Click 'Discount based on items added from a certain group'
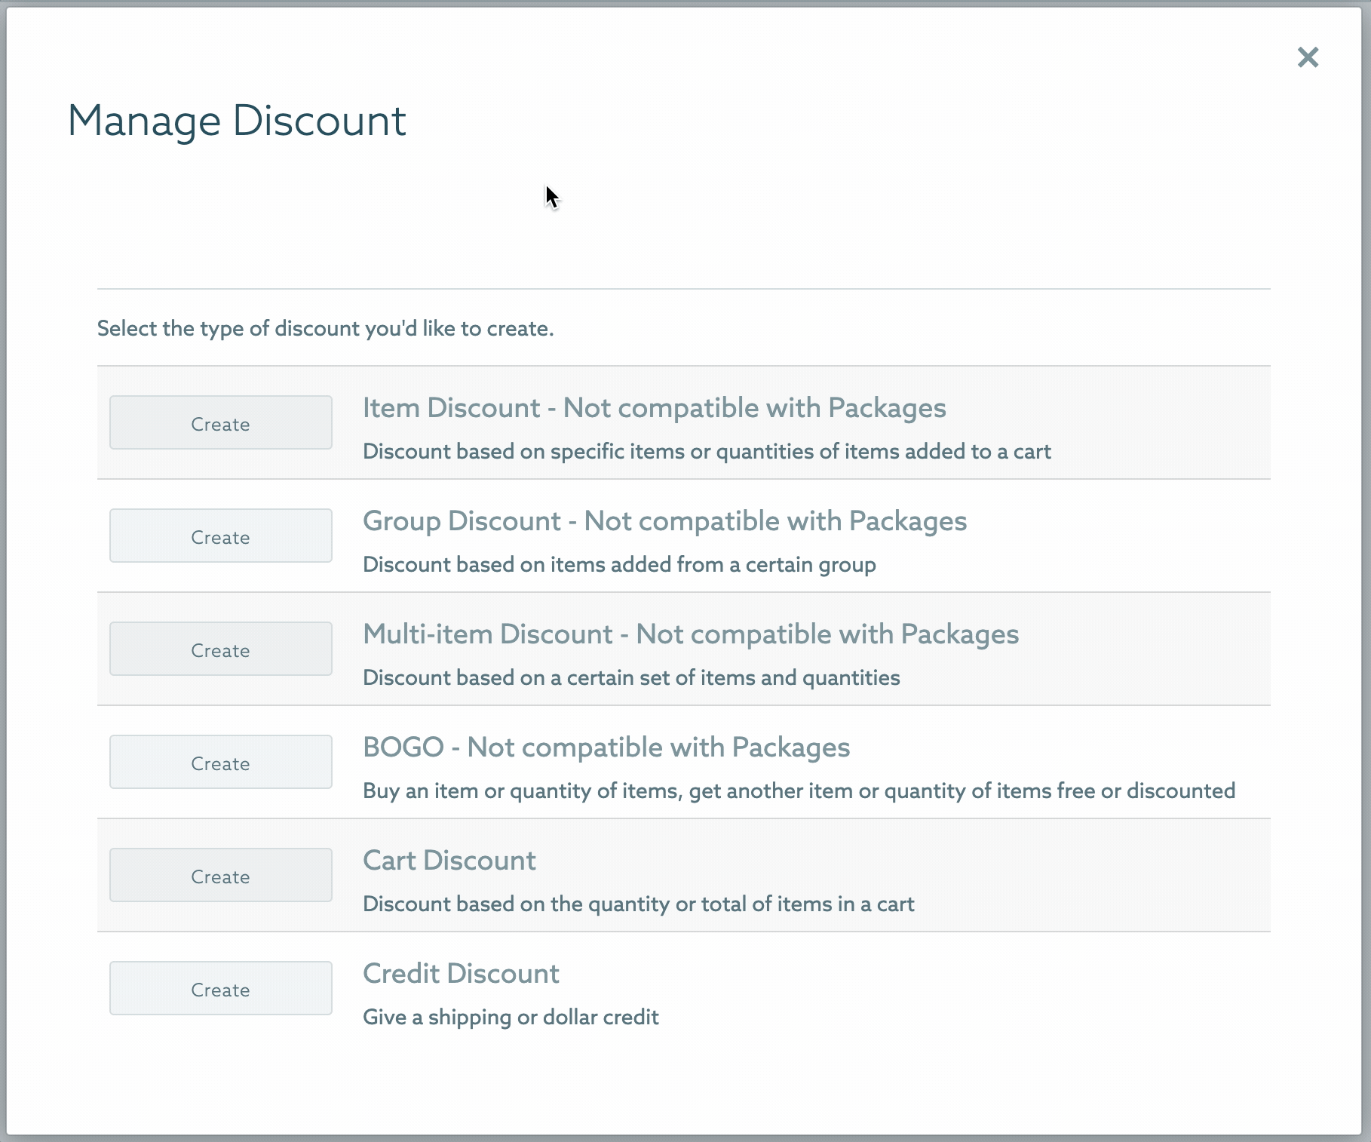 click(x=619, y=565)
